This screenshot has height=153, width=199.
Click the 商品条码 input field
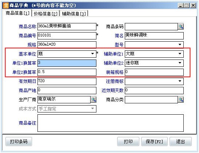151,27
